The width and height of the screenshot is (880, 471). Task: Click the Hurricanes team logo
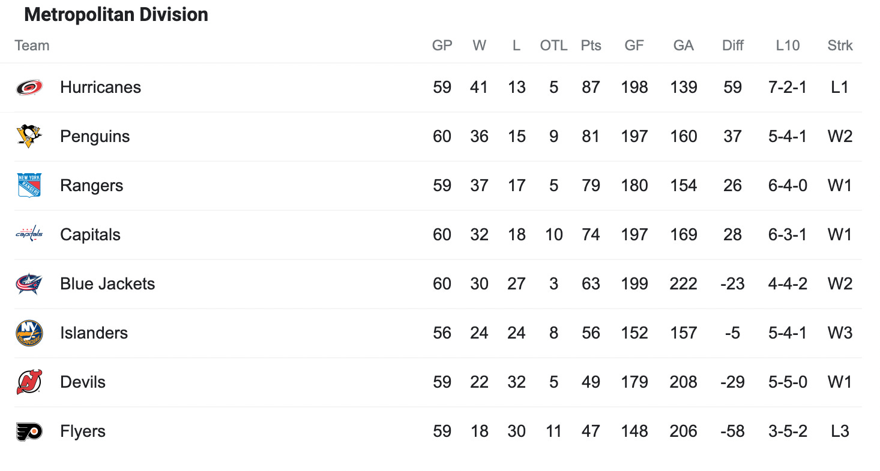[29, 87]
